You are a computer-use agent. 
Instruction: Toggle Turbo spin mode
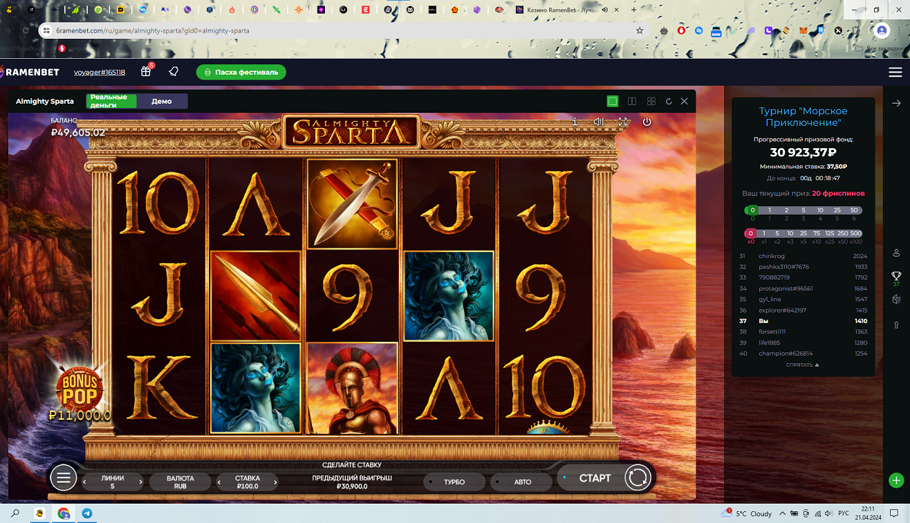pyautogui.click(x=454, y=481)
